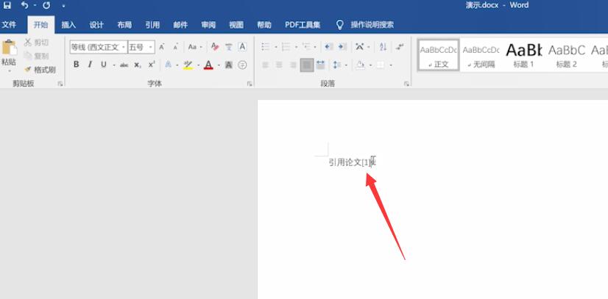Viewport: 608px width, 299px height.
Task: Open paragraph shading color picker
Action: (361, 65)
